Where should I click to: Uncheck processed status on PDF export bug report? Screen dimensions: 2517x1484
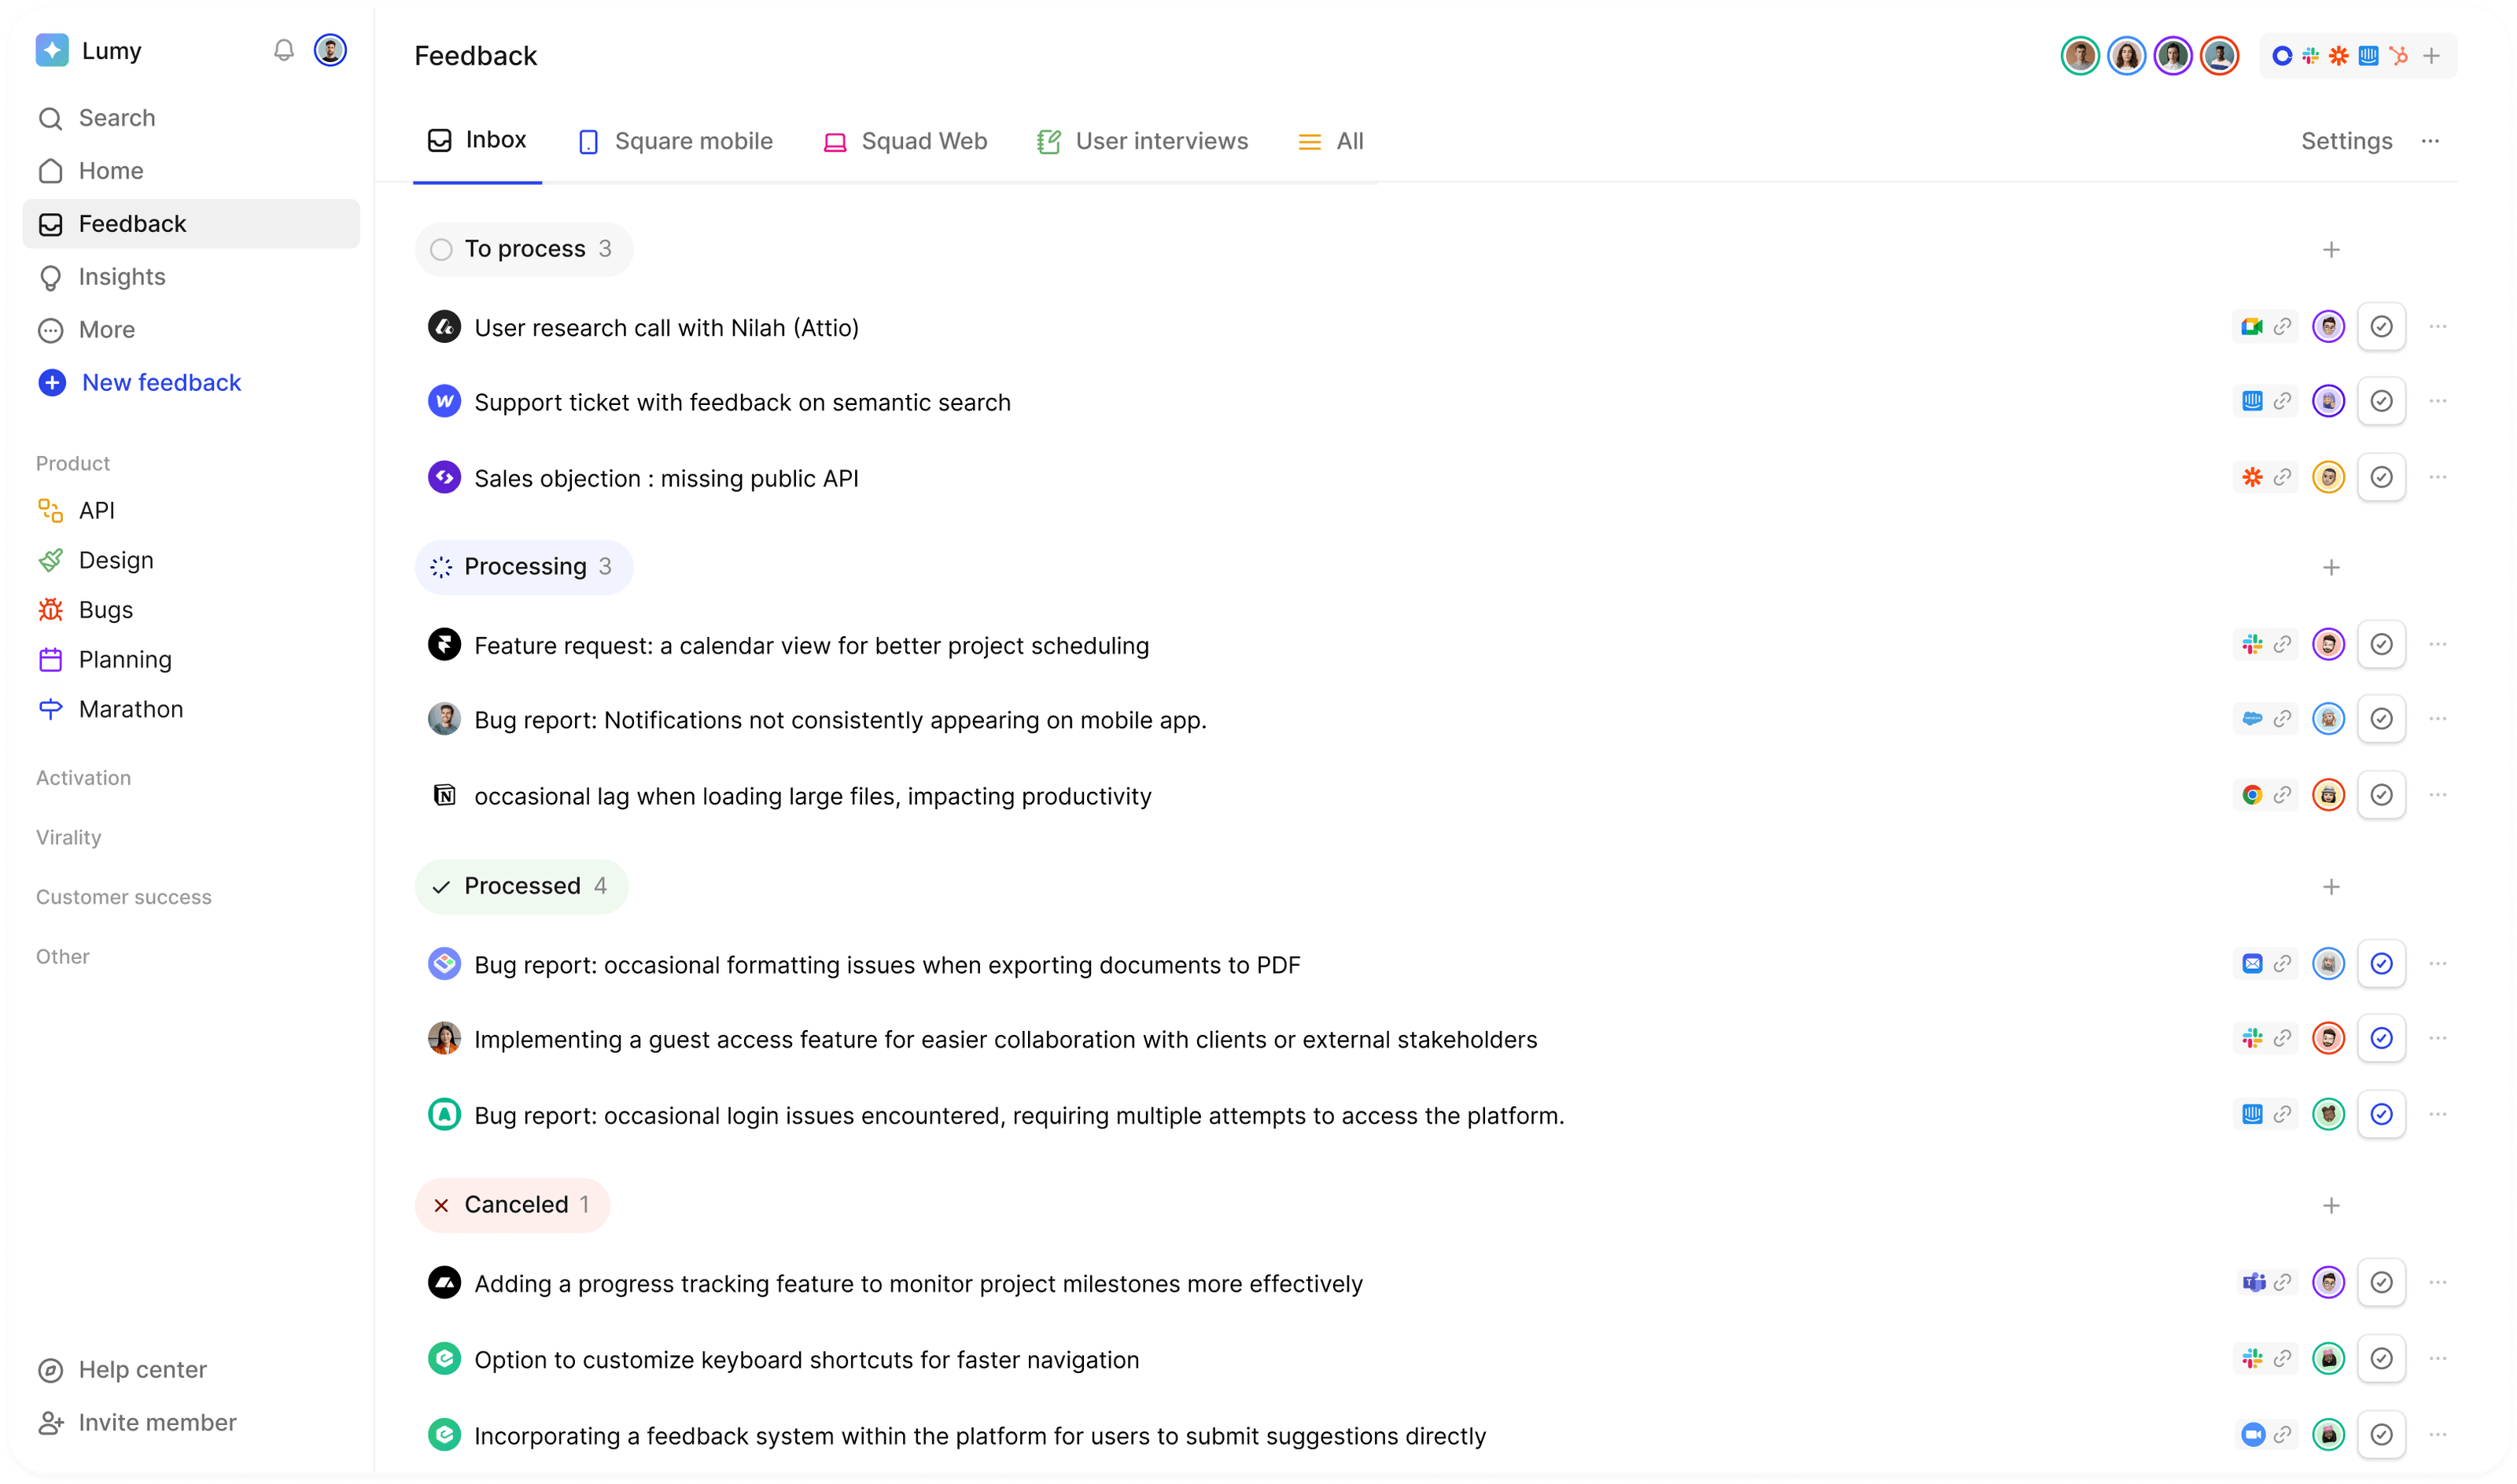click(x=2381, y=964)
